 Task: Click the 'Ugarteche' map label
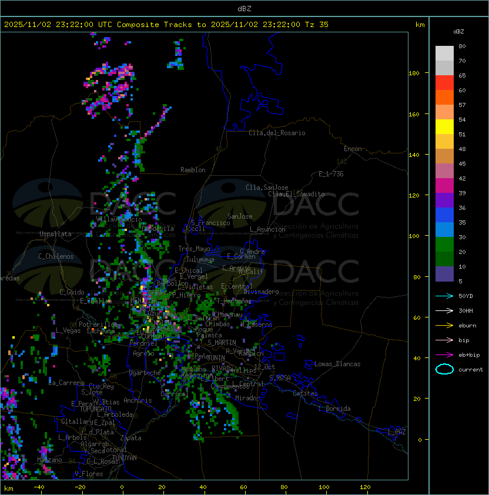(145, 373)
